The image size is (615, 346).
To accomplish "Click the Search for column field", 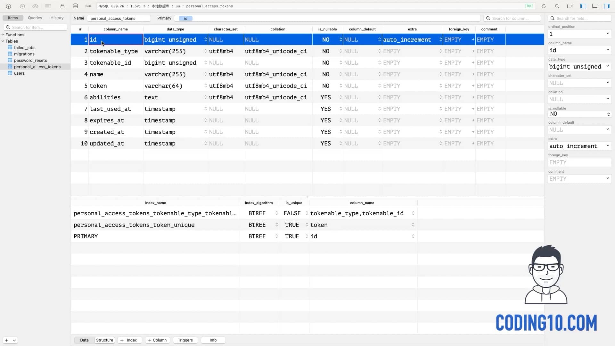I will tap(512, 18).
